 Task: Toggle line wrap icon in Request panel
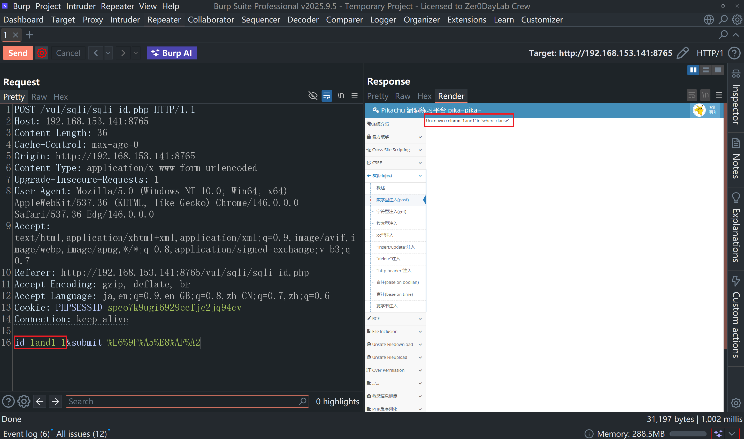point(326,95)
